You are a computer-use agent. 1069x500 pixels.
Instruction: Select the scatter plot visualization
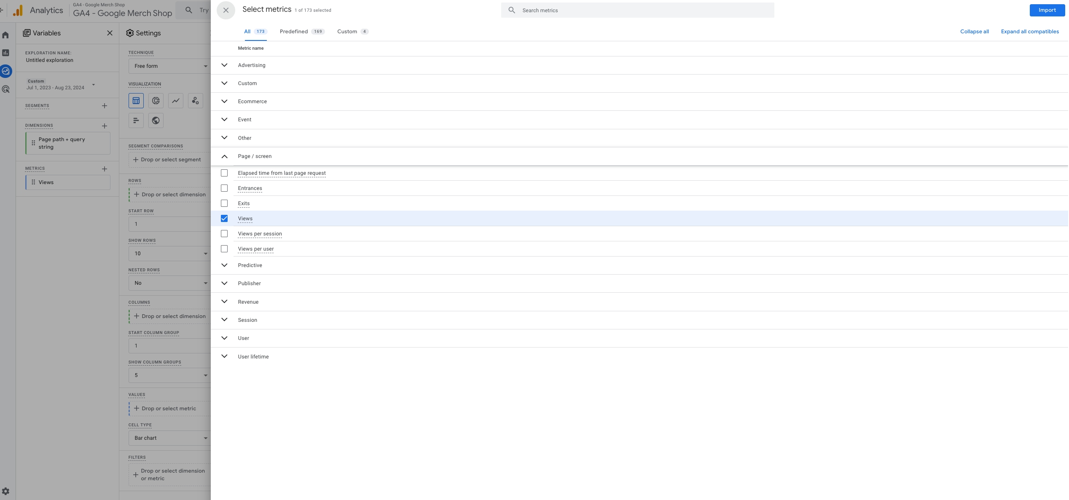(x=195, y=101)
